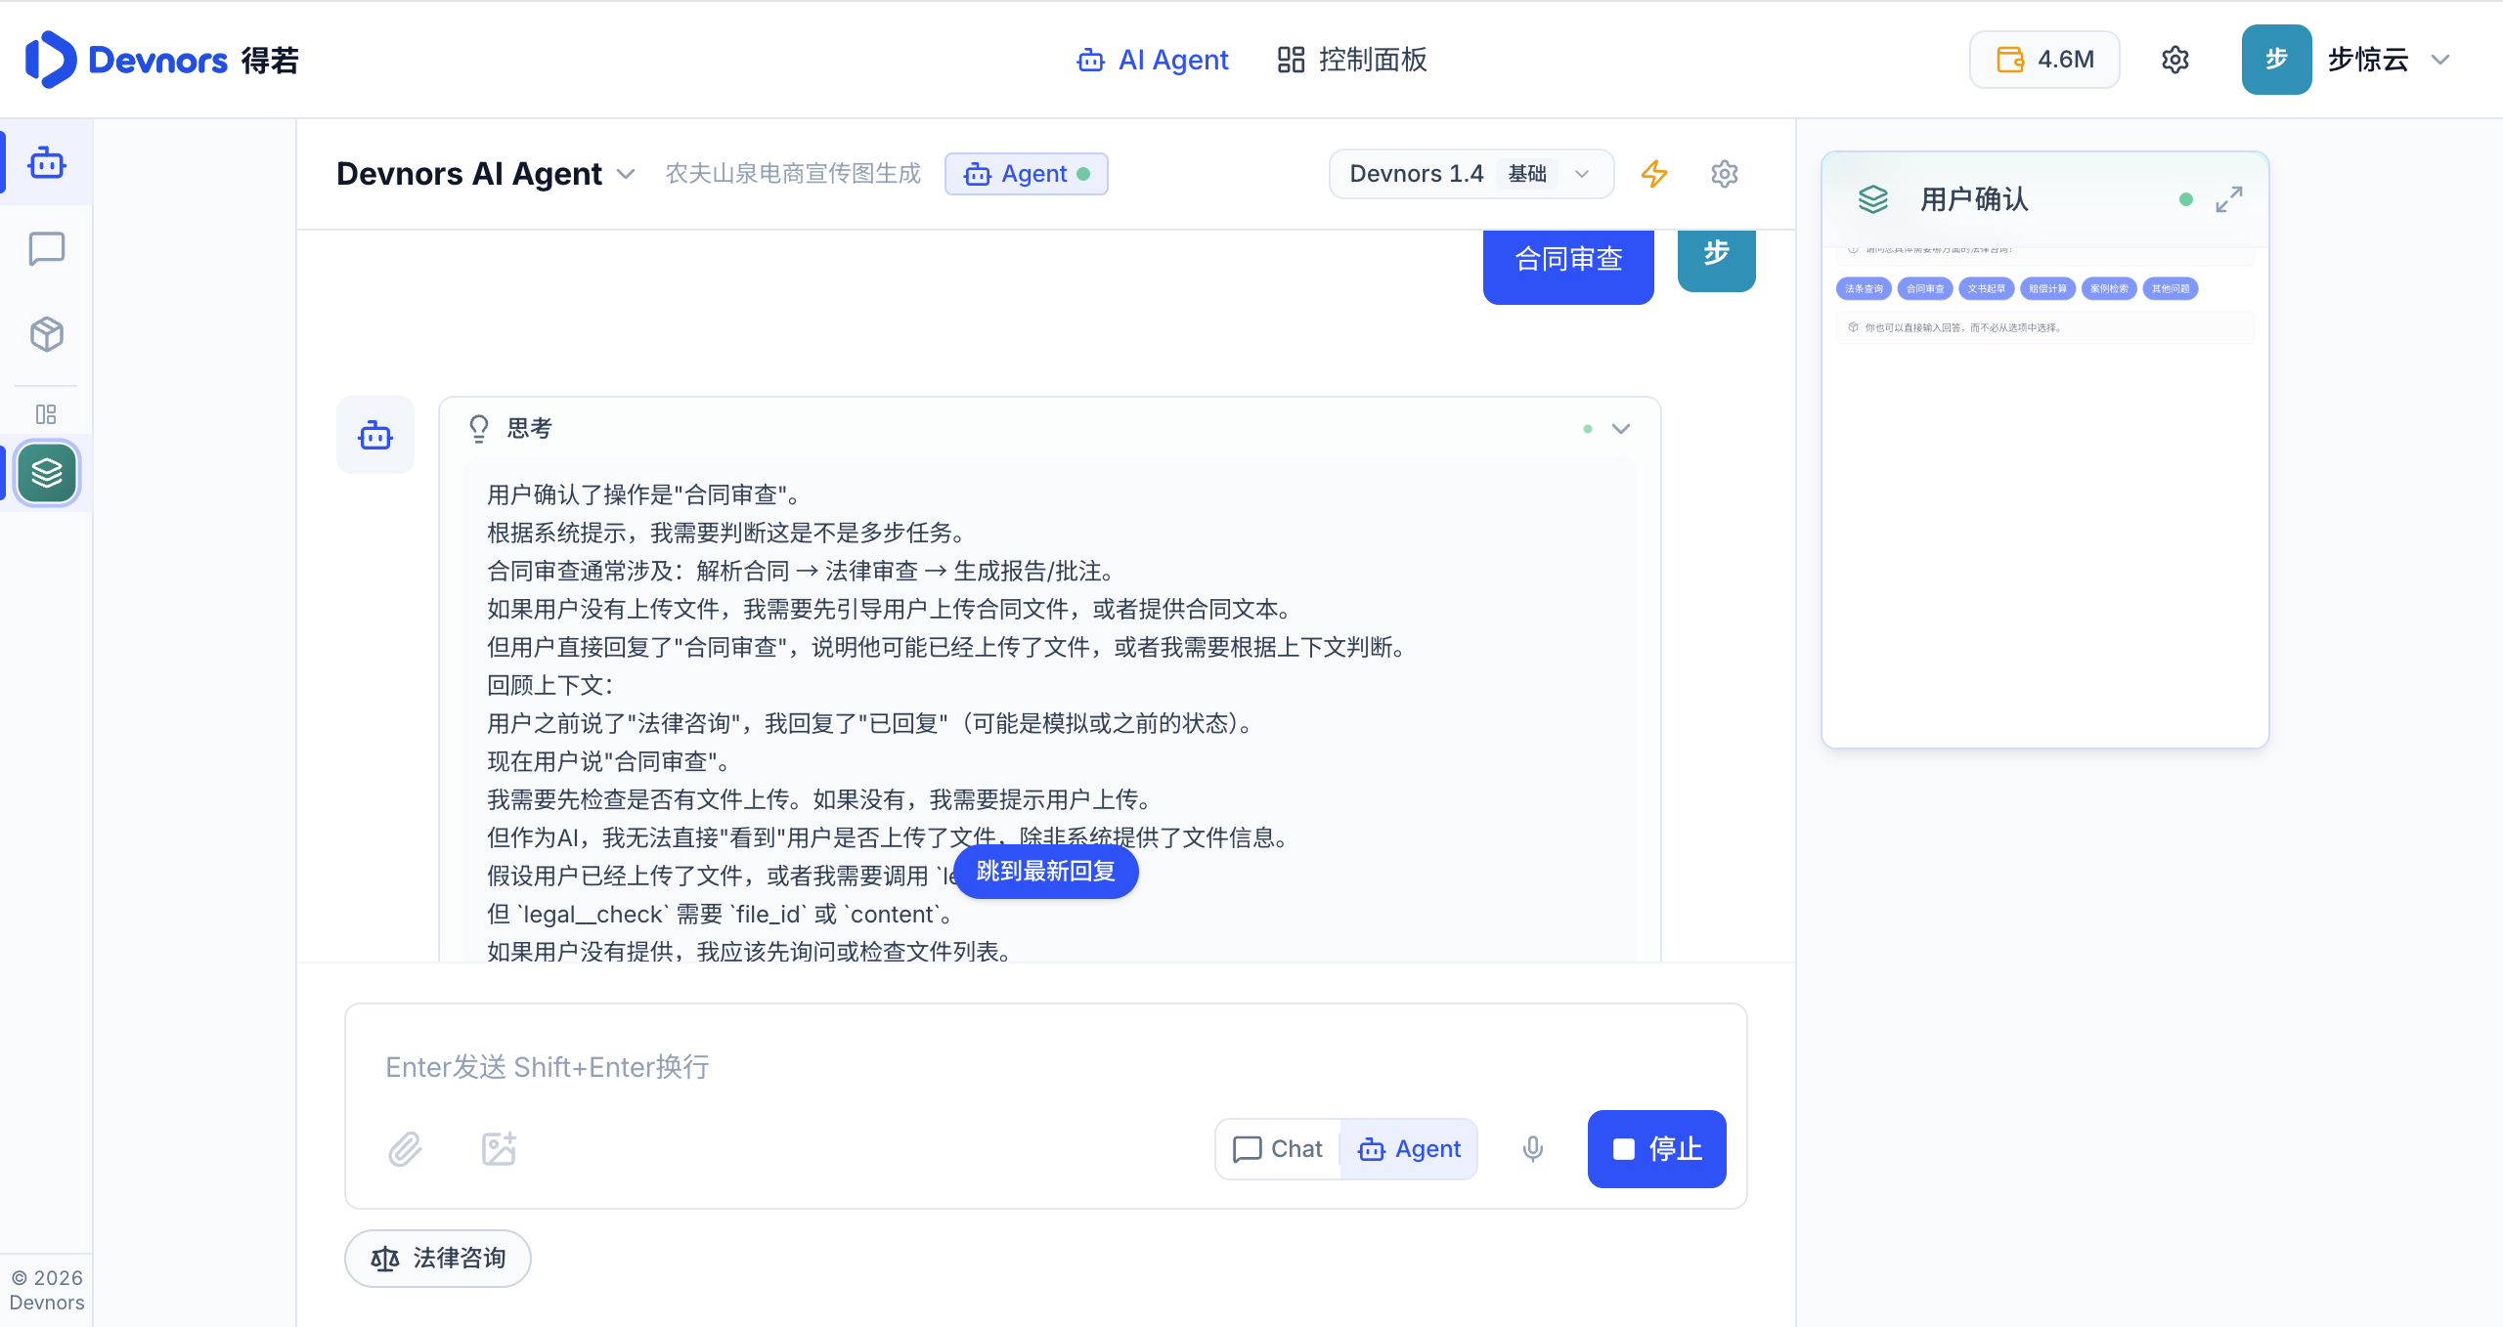
Task: Open the Devnors 1.4 model dropdown
Action: tap(1471, 174)
